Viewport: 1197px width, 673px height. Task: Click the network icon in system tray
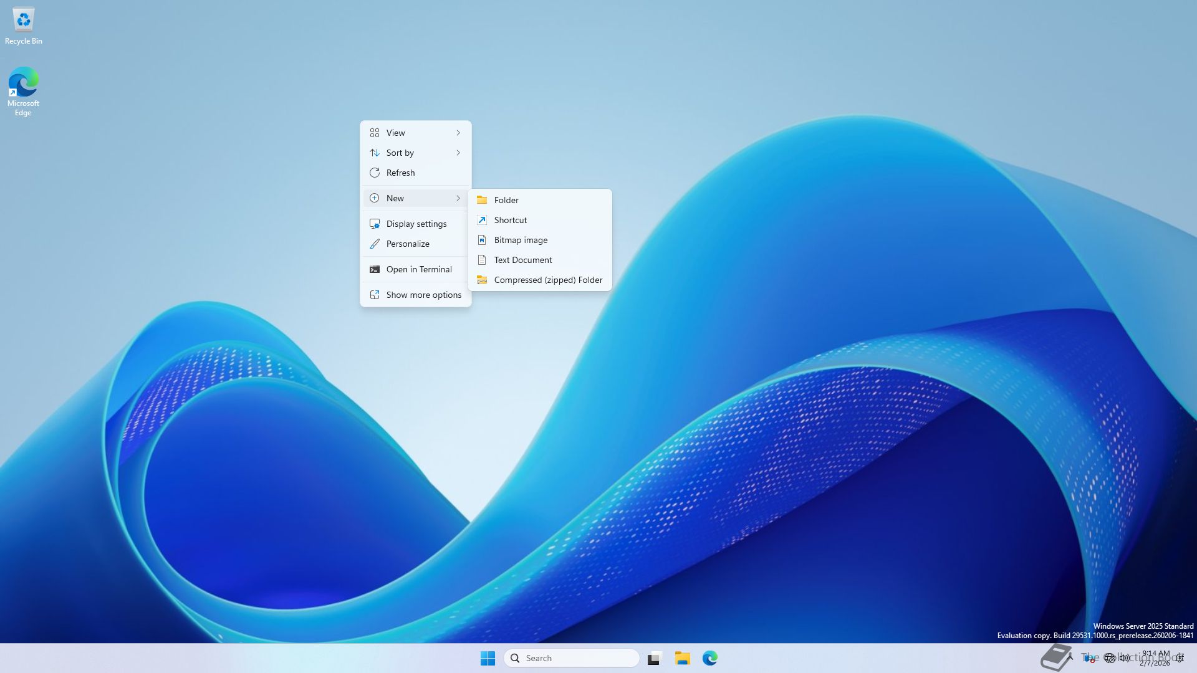pos(1109,657)
